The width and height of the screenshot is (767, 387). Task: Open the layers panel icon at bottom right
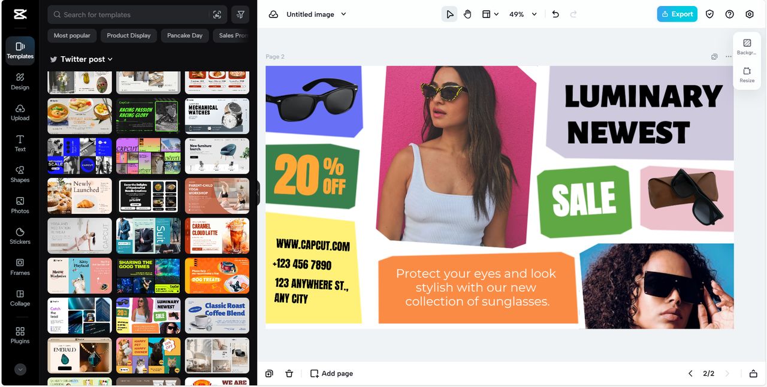[753, 374]
